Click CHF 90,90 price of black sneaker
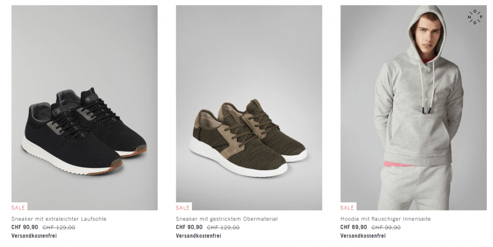 tap(25, 227)
